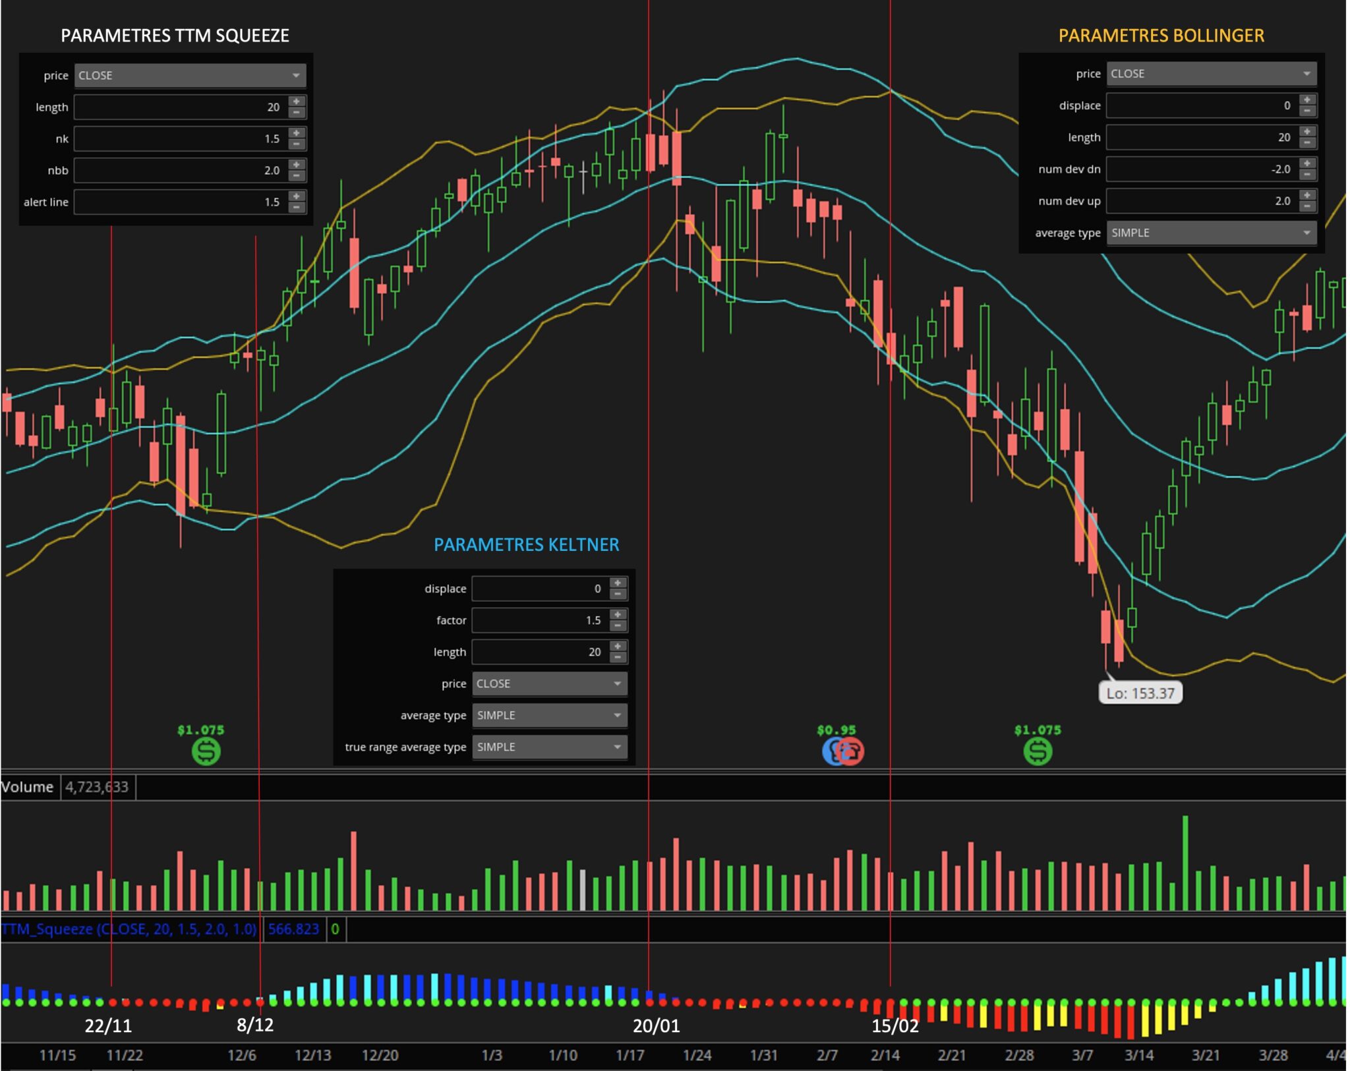
Task: Open Keltner price CLOSE dropdown
Action: (x=549, y=683)
